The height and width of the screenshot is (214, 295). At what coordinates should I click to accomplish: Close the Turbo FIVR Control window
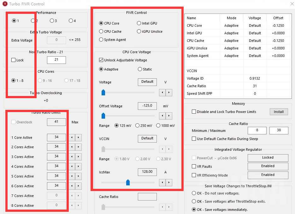coord(291,4)
